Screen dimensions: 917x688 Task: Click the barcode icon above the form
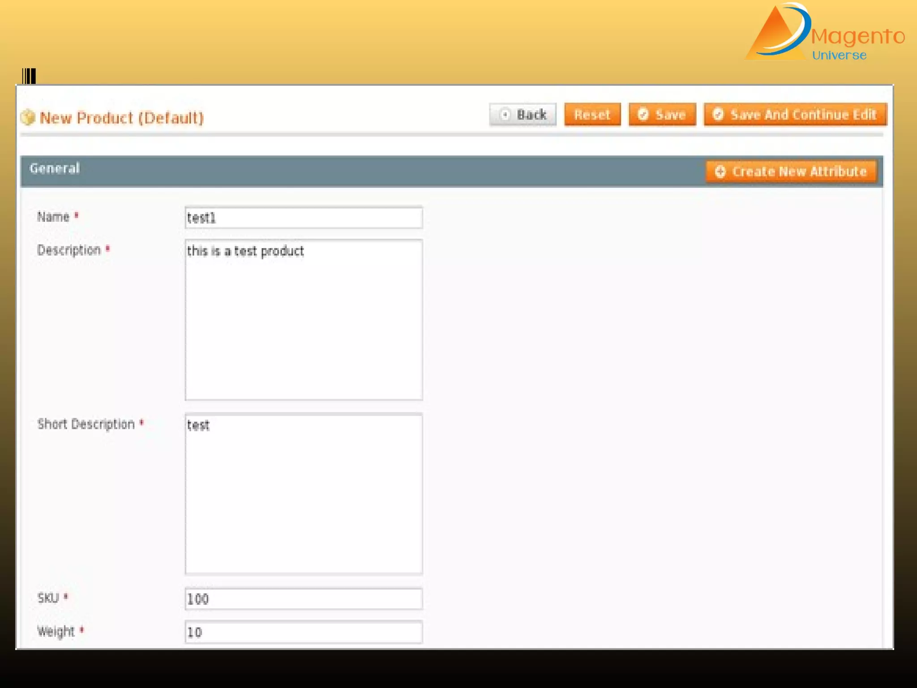pos(29,76)
